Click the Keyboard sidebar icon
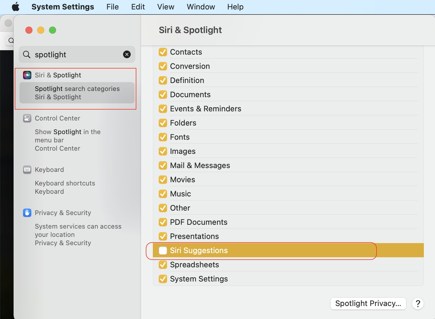Viewport: 435px width, 319px height. (27, 170)
